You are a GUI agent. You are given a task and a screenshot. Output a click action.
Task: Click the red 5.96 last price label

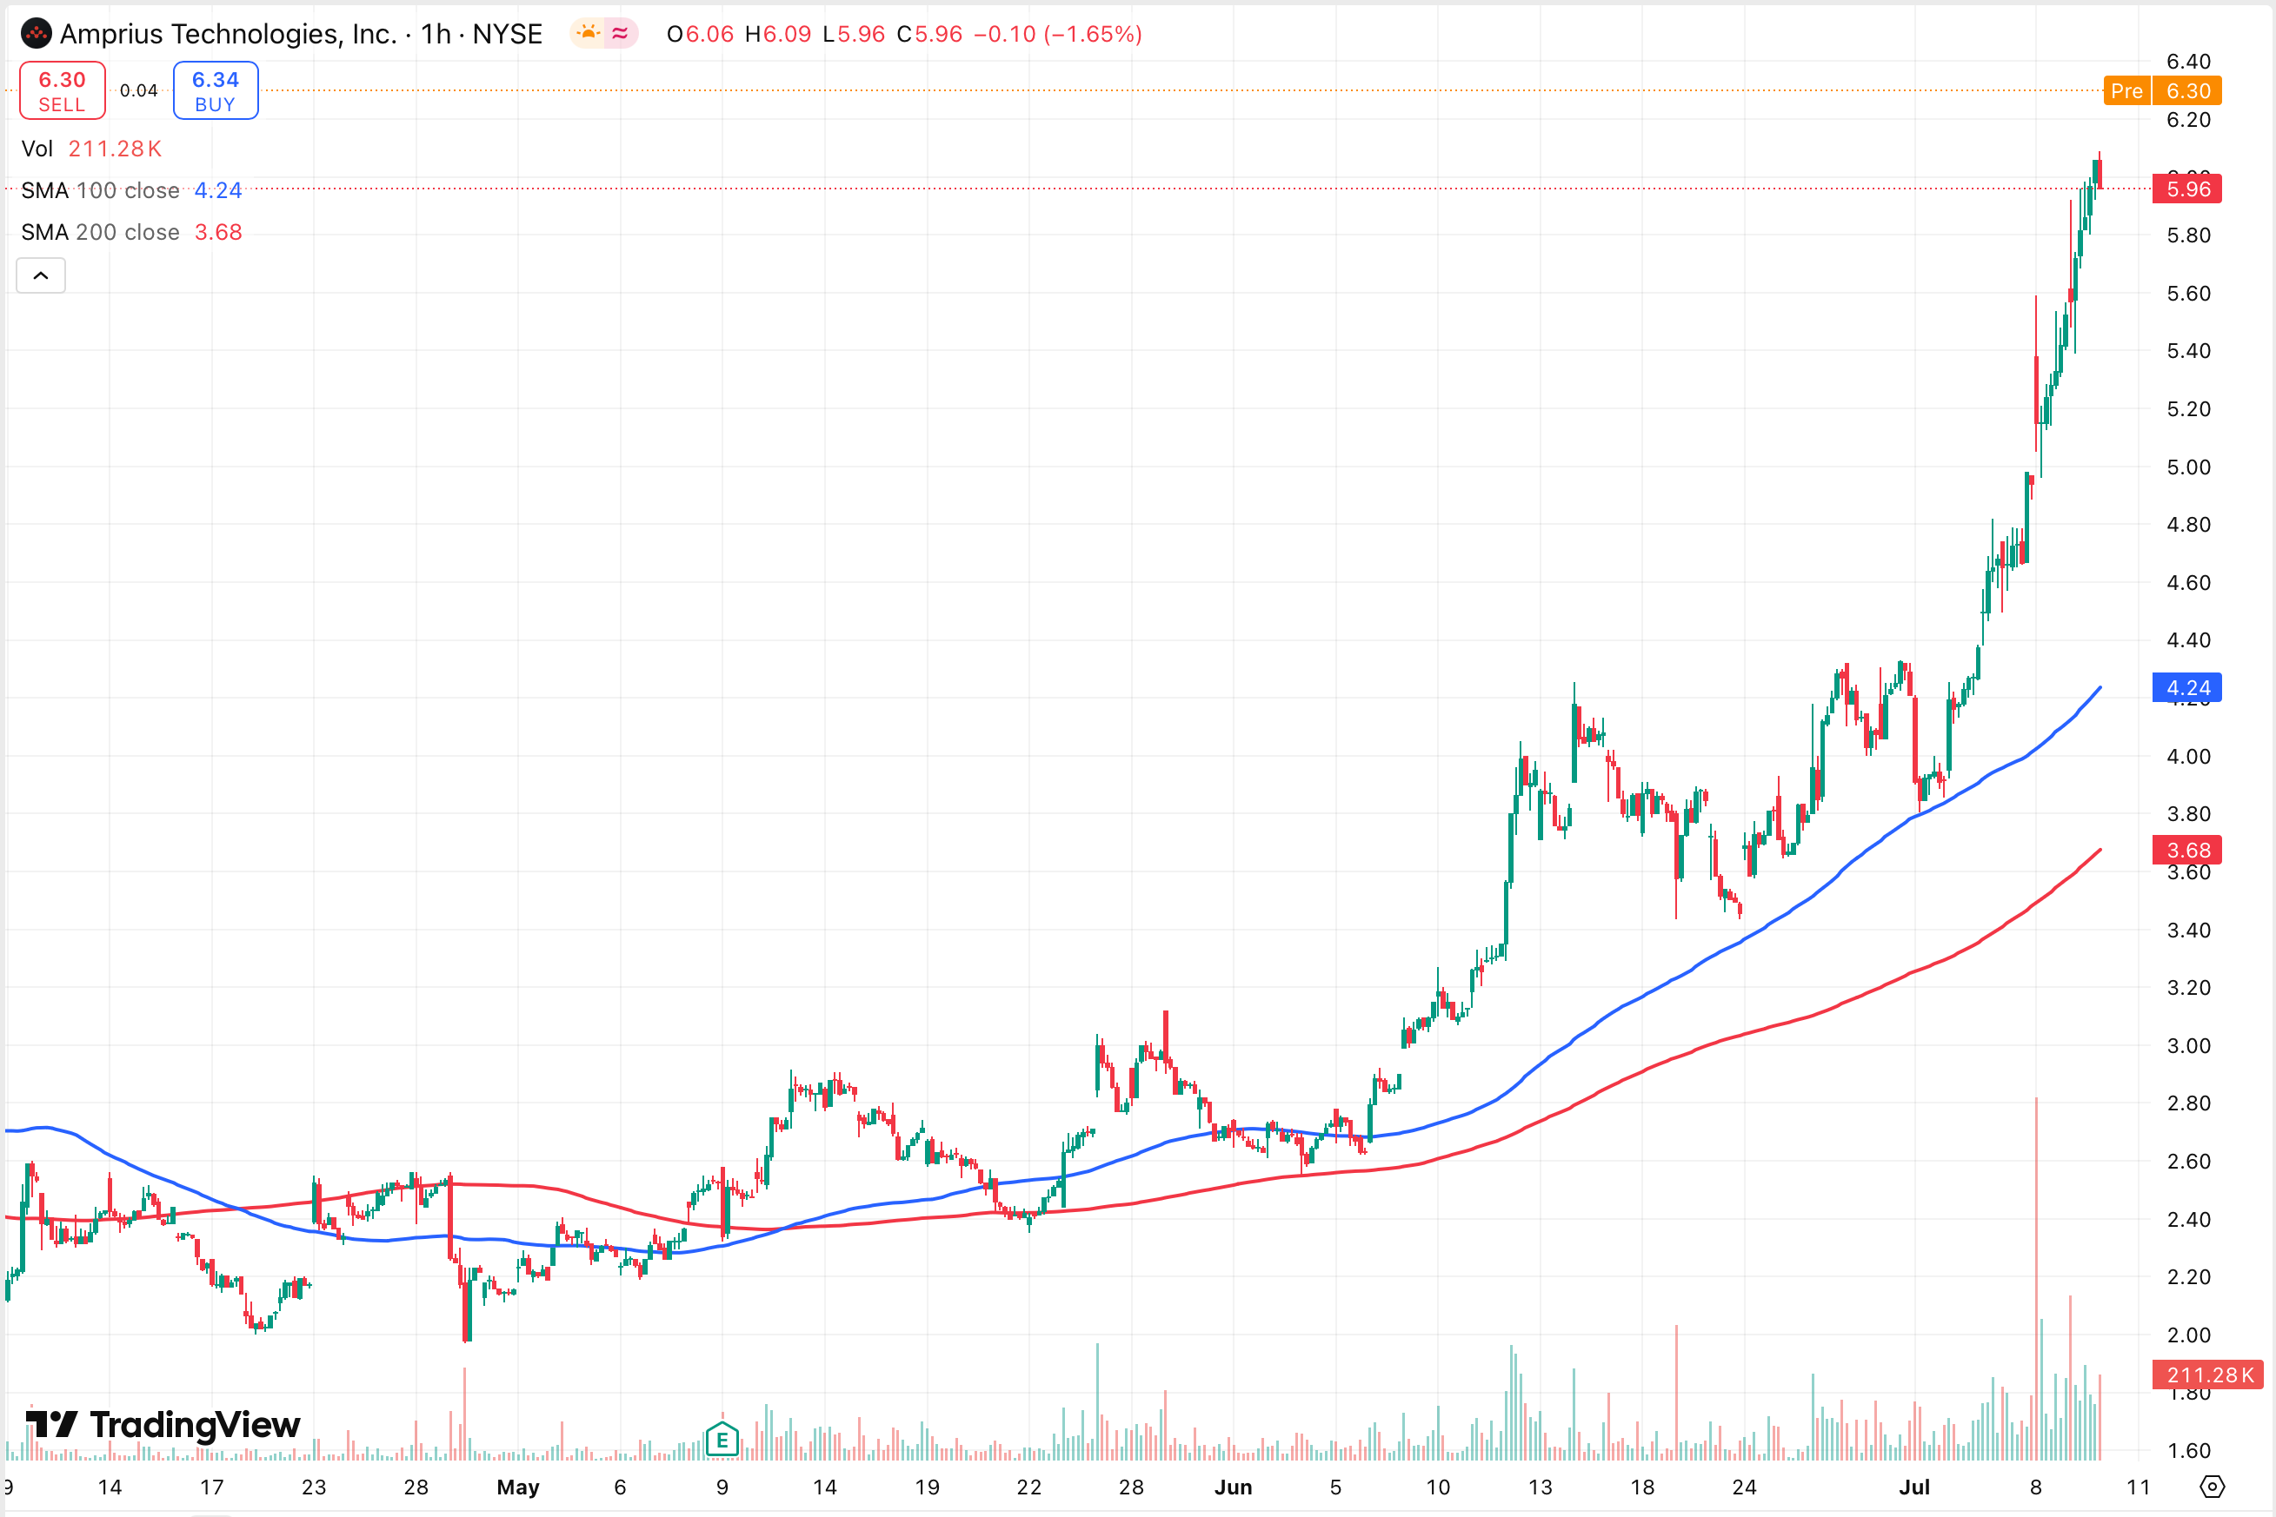tap(2186, 189)
